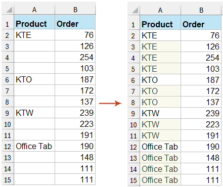This screenshot has width=223, height=187.
Task: Select the blank cell A3 in the left sheet
Action: coord(34,46)
